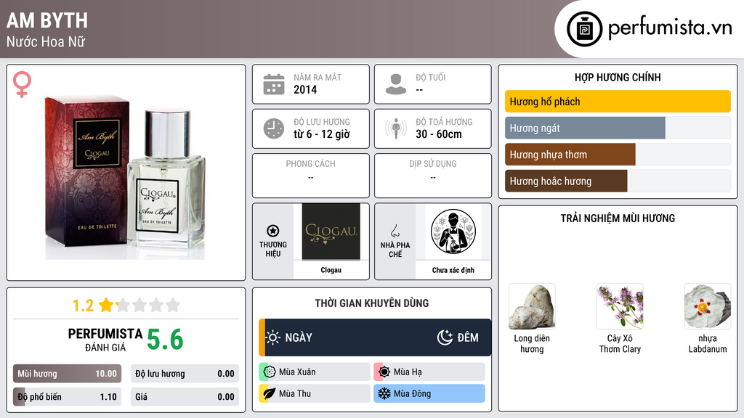Click the Perfumista Đánh giá label
This screenshot has height=418, width=744.
pos(105,340)
